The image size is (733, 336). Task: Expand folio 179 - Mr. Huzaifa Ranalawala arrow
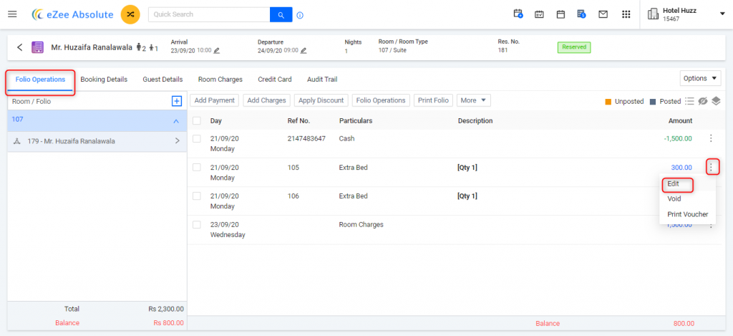click(x=178, y=140)
